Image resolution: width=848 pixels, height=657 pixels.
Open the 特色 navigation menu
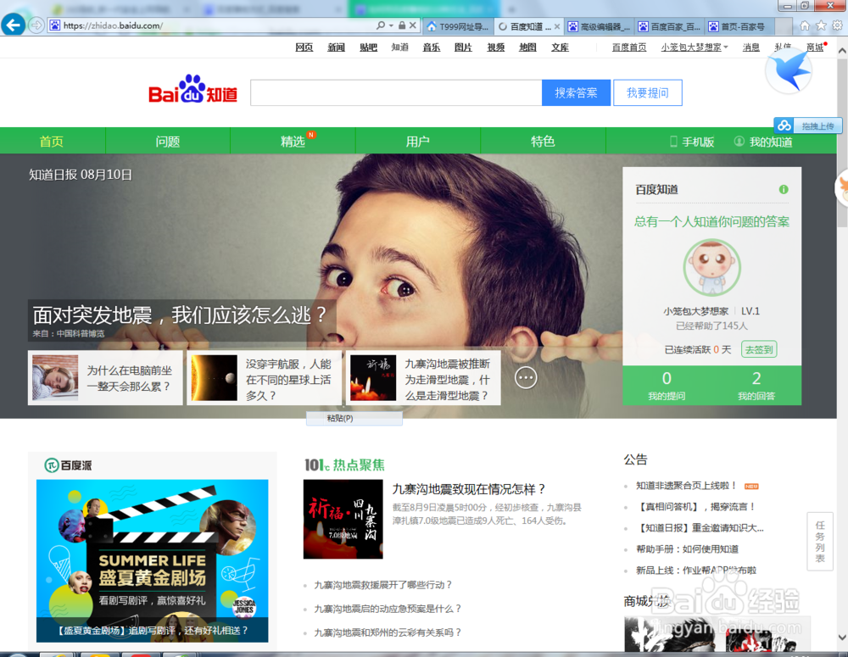click(x=543, y=141)
